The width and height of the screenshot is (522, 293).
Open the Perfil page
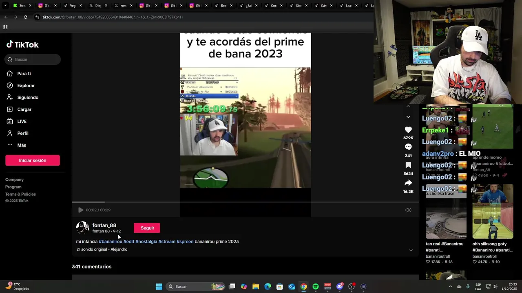tap(18, 133)
